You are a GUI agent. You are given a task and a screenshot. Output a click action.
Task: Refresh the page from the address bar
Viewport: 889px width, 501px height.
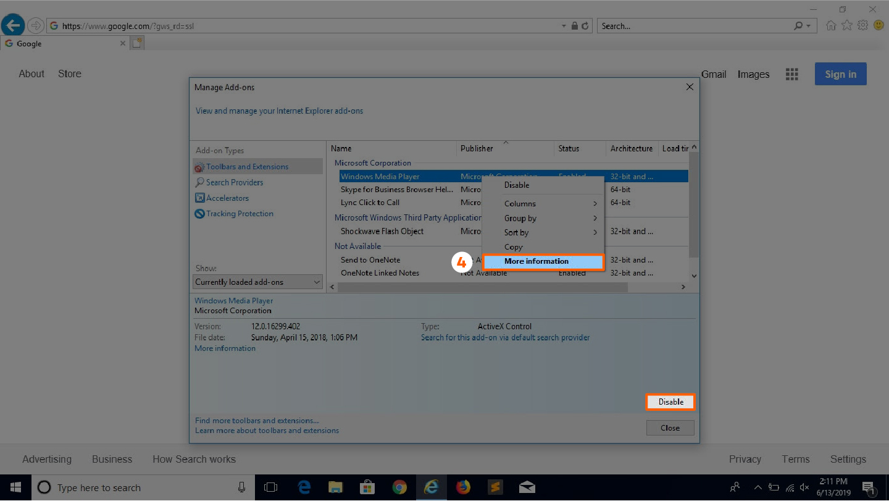point(585,26)
